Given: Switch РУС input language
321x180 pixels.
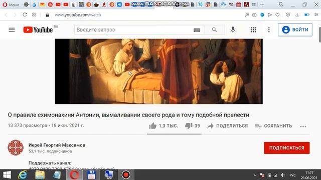Looking at the screenshot, I should tap(292, 175).
